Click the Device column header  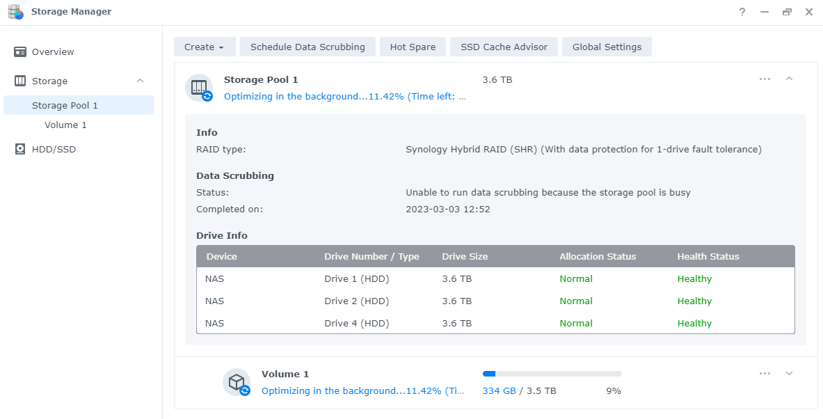pyautogui.click(x=221, y=257)
